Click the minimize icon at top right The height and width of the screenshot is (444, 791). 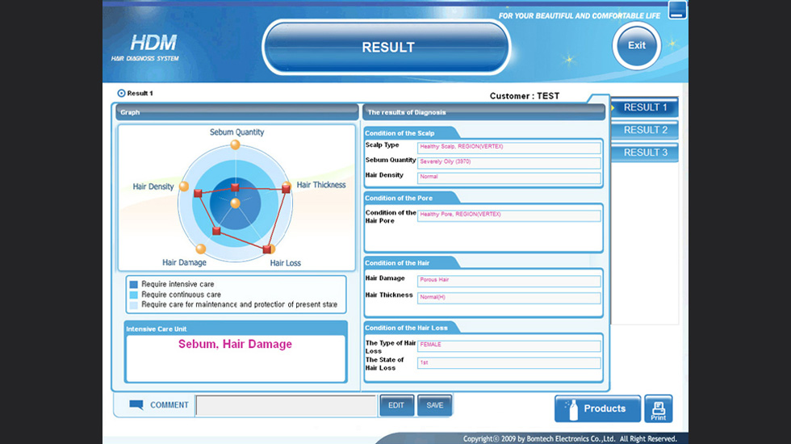(x=677, y=10)
